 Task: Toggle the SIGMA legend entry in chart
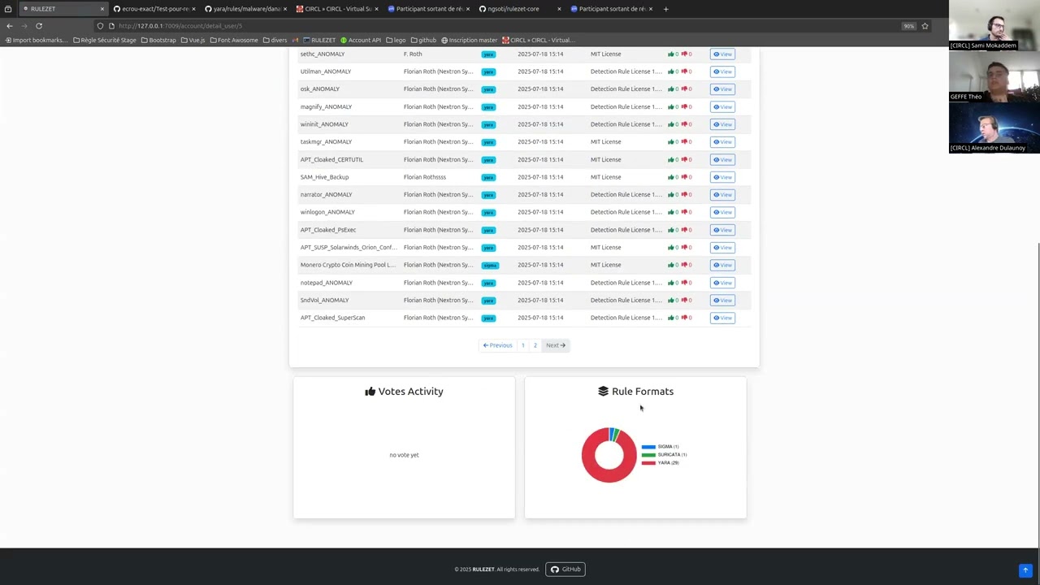coord(660,447)
